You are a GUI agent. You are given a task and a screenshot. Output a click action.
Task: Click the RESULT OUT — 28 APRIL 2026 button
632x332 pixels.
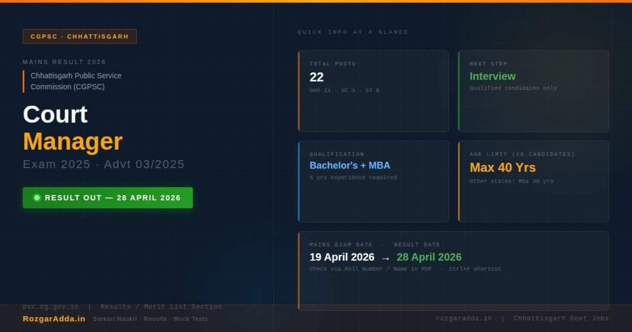pyautogui.click(x=107, y=198)
